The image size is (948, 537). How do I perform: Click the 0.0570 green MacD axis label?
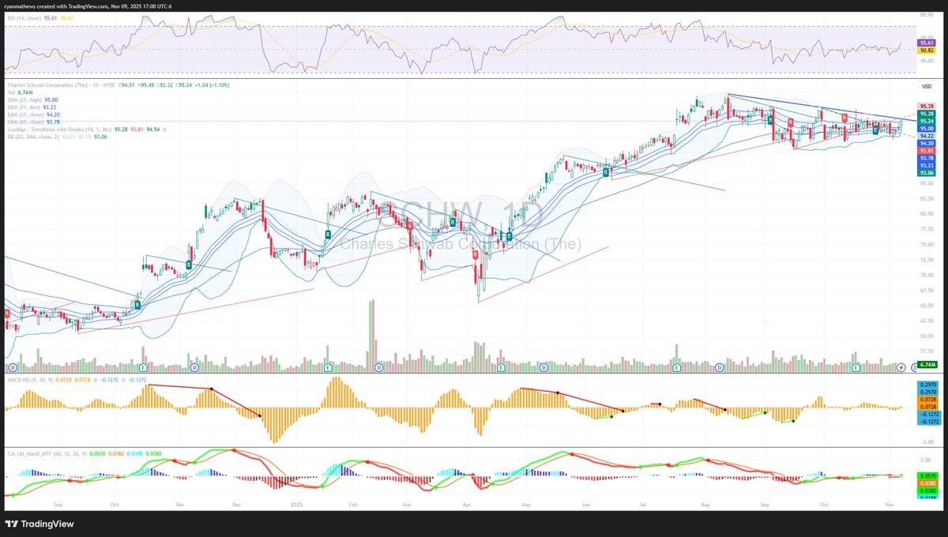927,475
